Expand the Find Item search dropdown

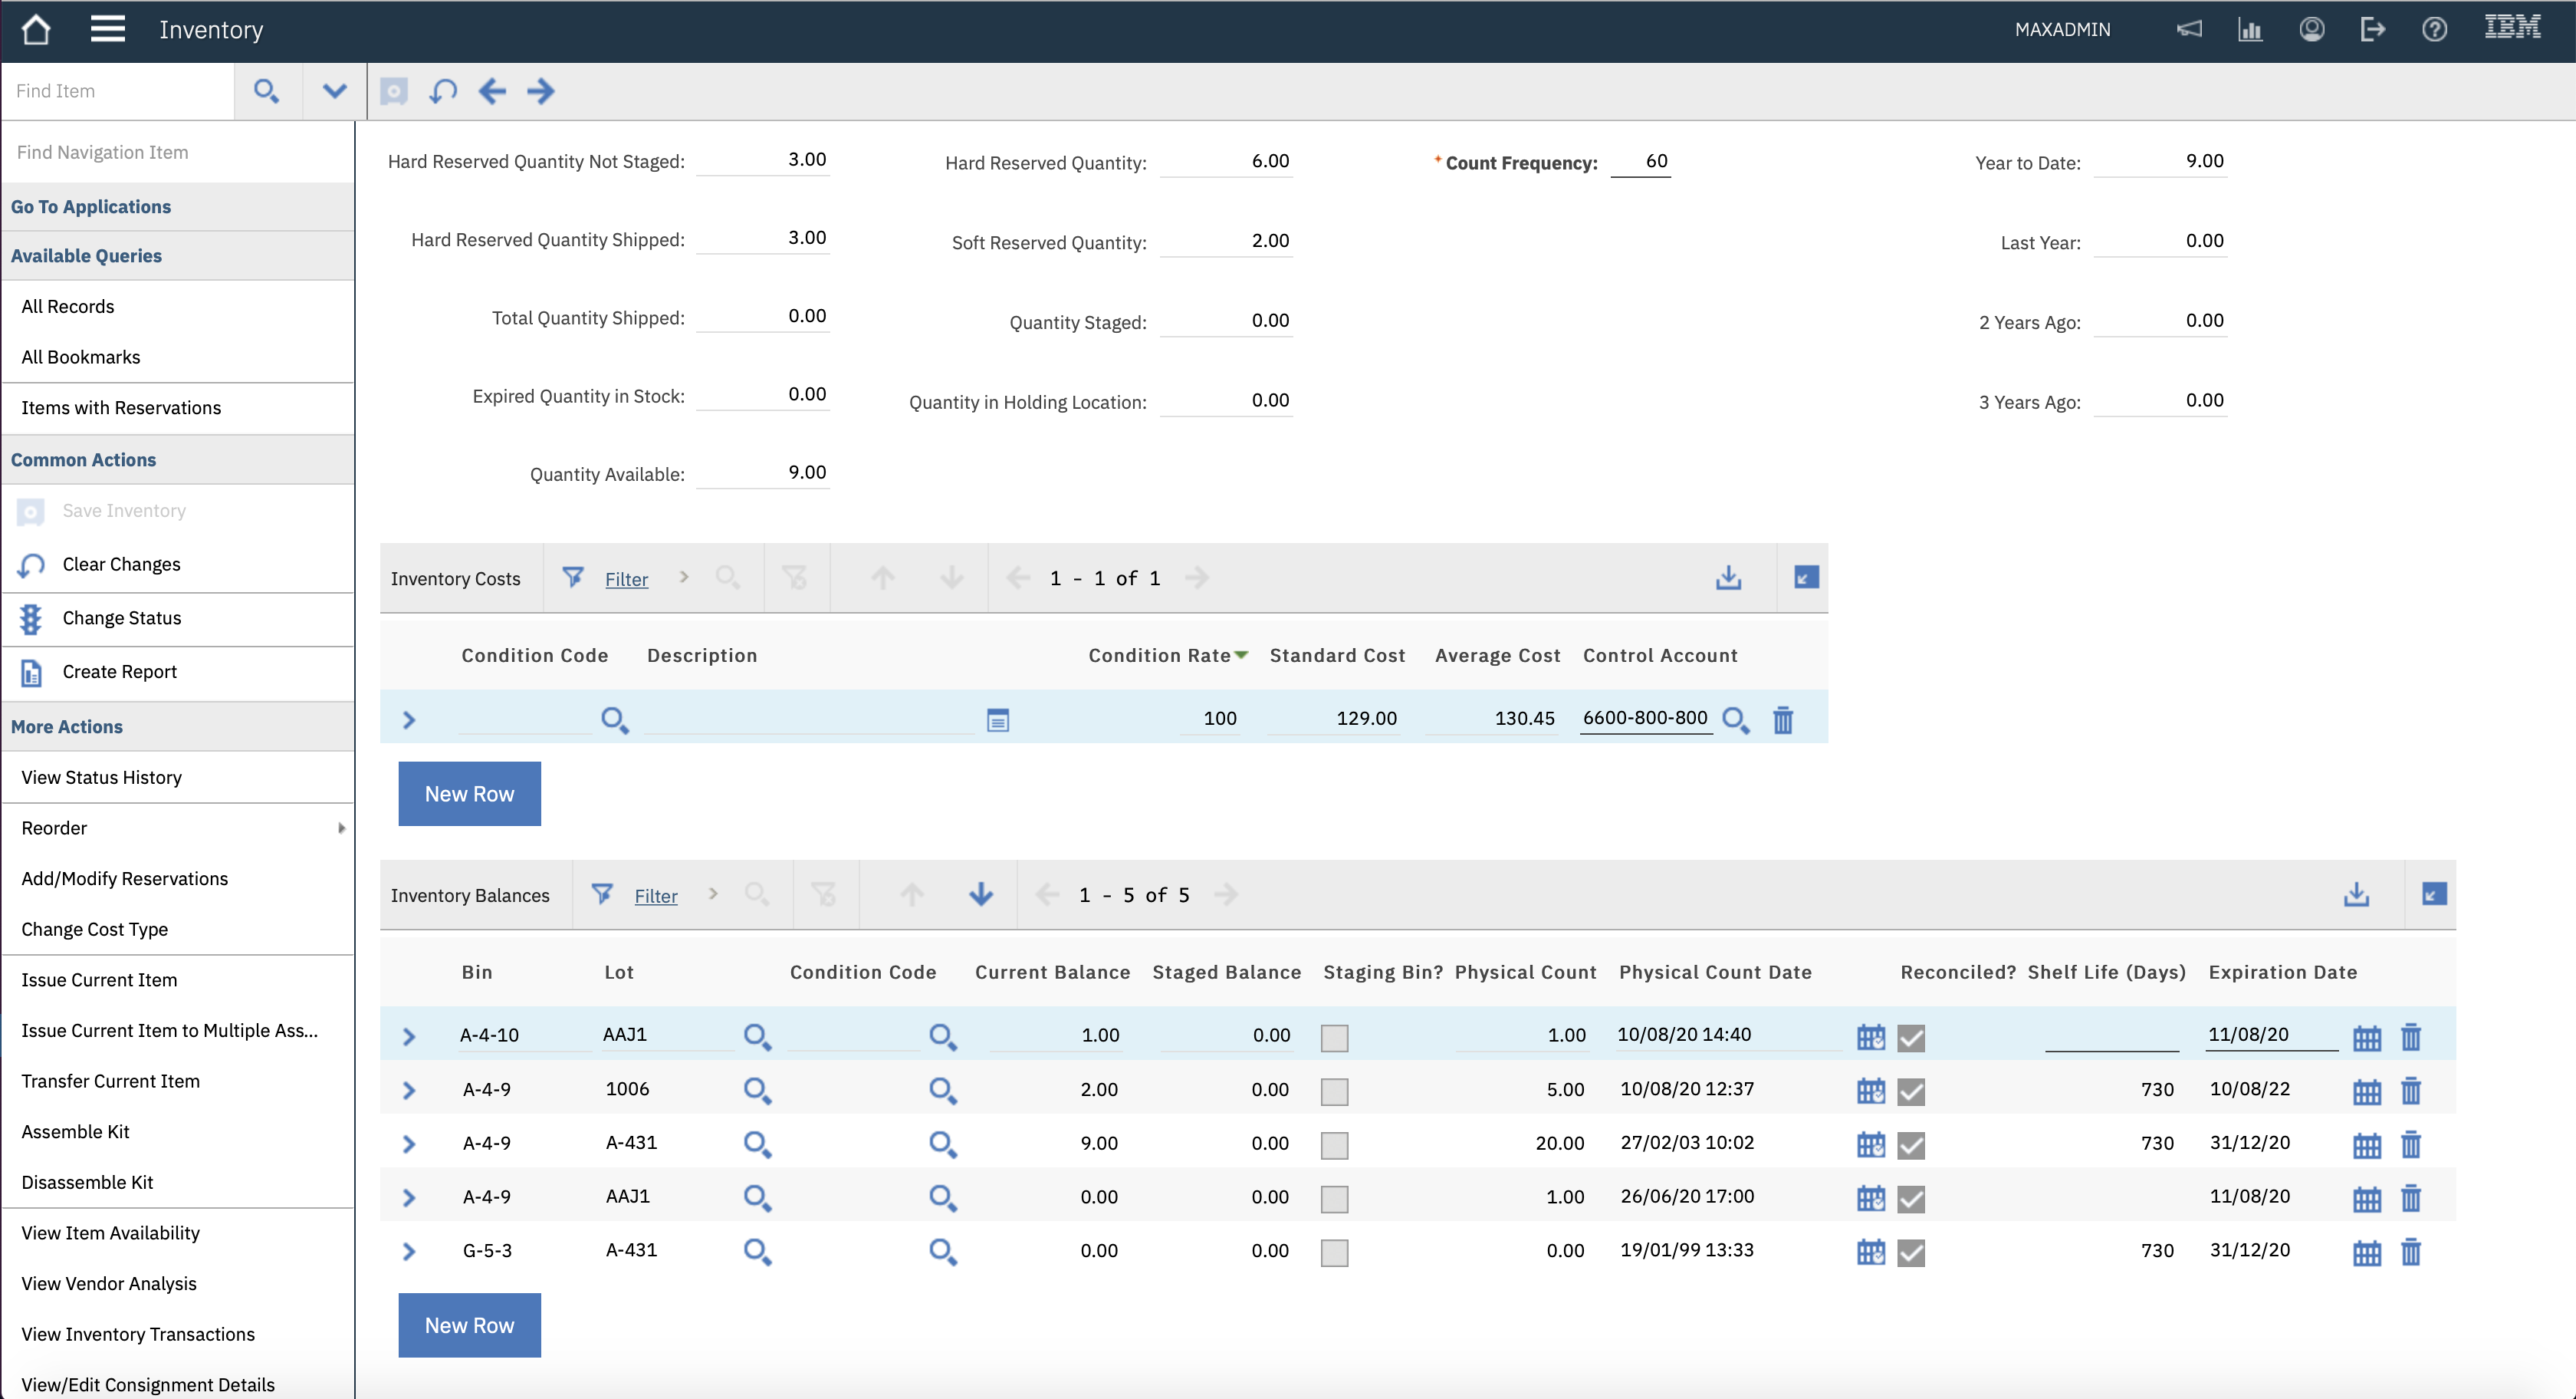(334, 91)
